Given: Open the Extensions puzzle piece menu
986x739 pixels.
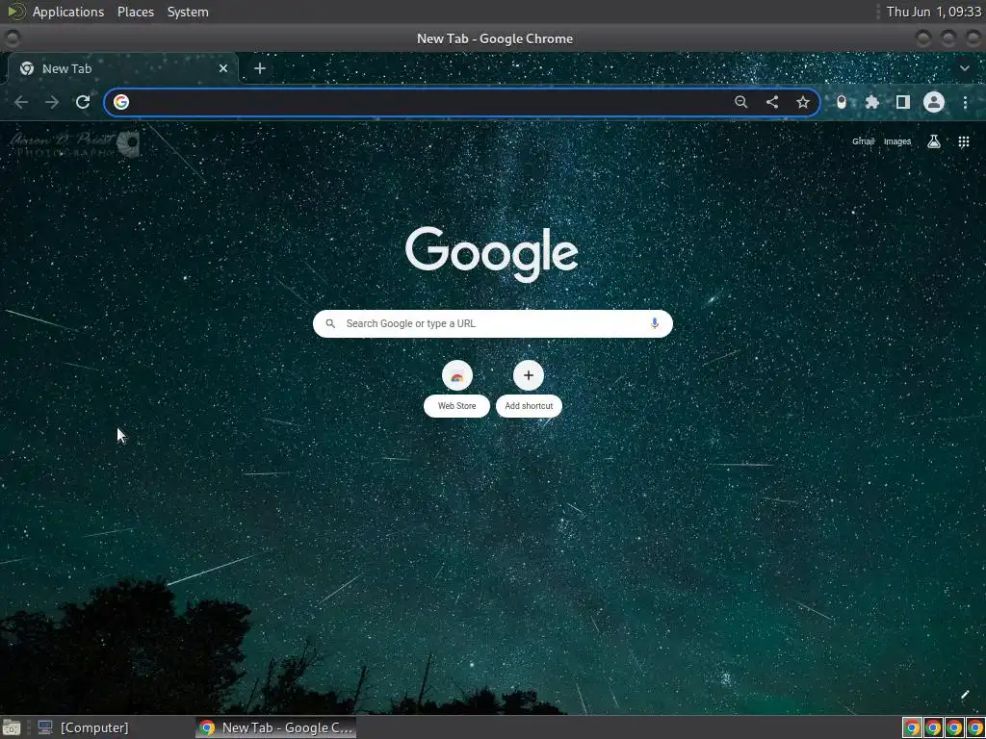Looking at the screenshot, I should coord(871,102).
